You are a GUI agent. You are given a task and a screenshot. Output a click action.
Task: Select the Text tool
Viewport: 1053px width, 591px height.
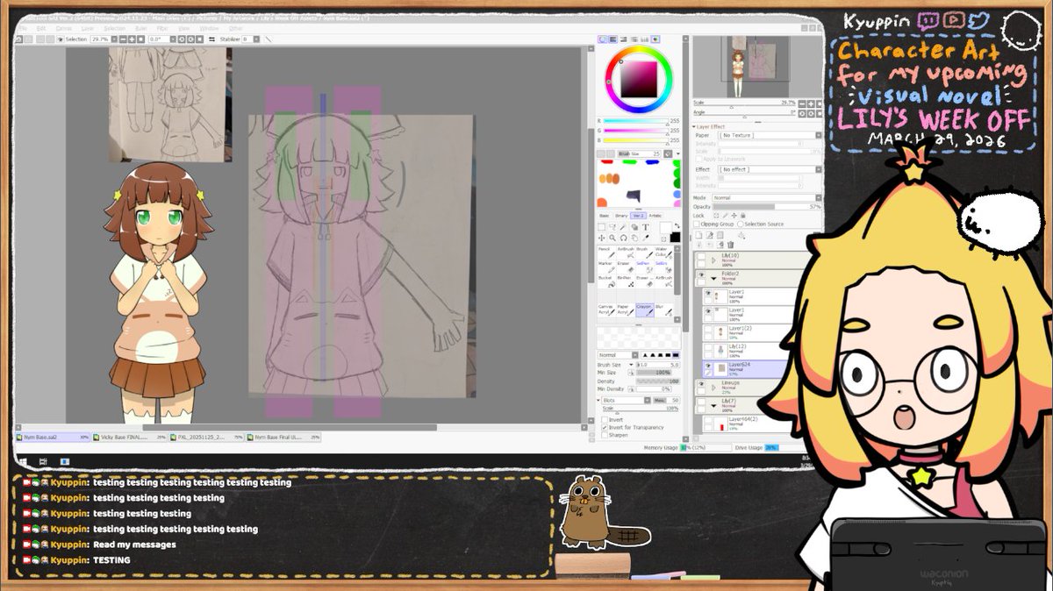tap(646, 227)
